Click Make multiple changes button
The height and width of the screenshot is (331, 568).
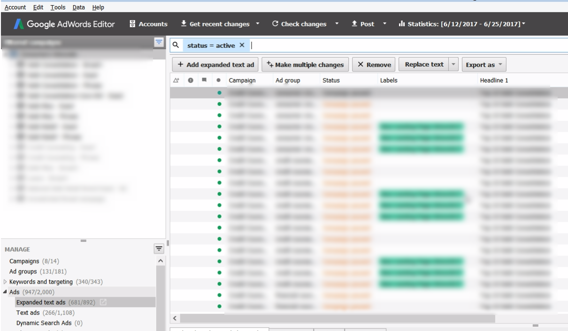tap(305, 64)
